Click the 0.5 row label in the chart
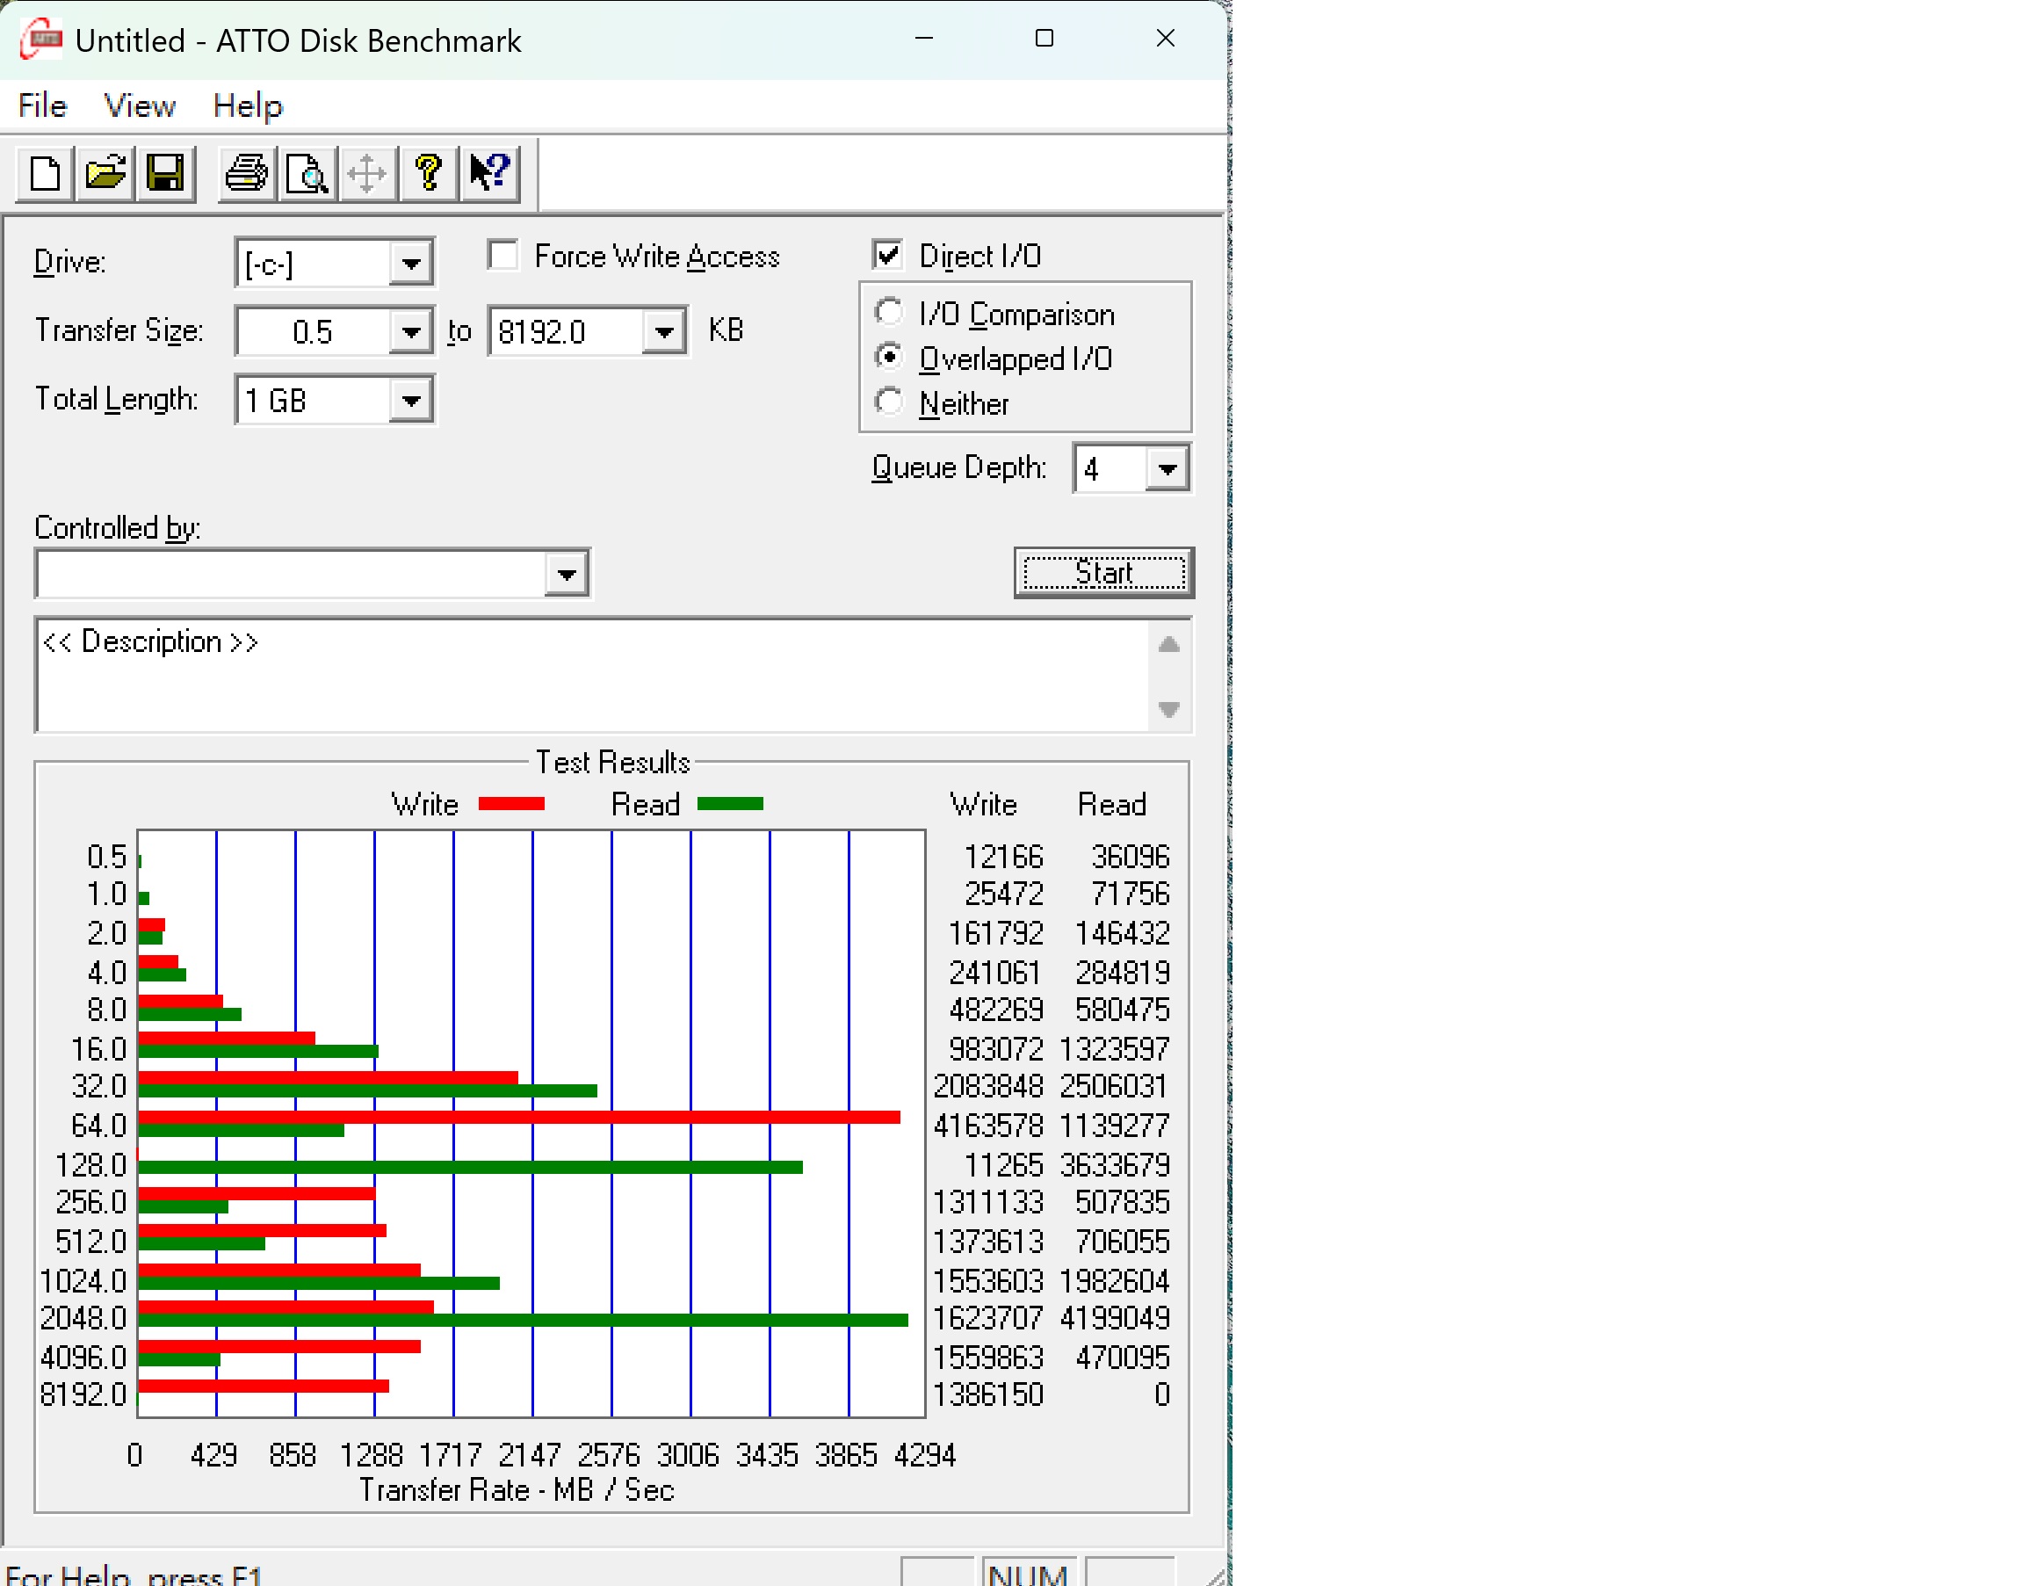The height and width of the screenshot is (1586, 2024). [x=107, y=857]
